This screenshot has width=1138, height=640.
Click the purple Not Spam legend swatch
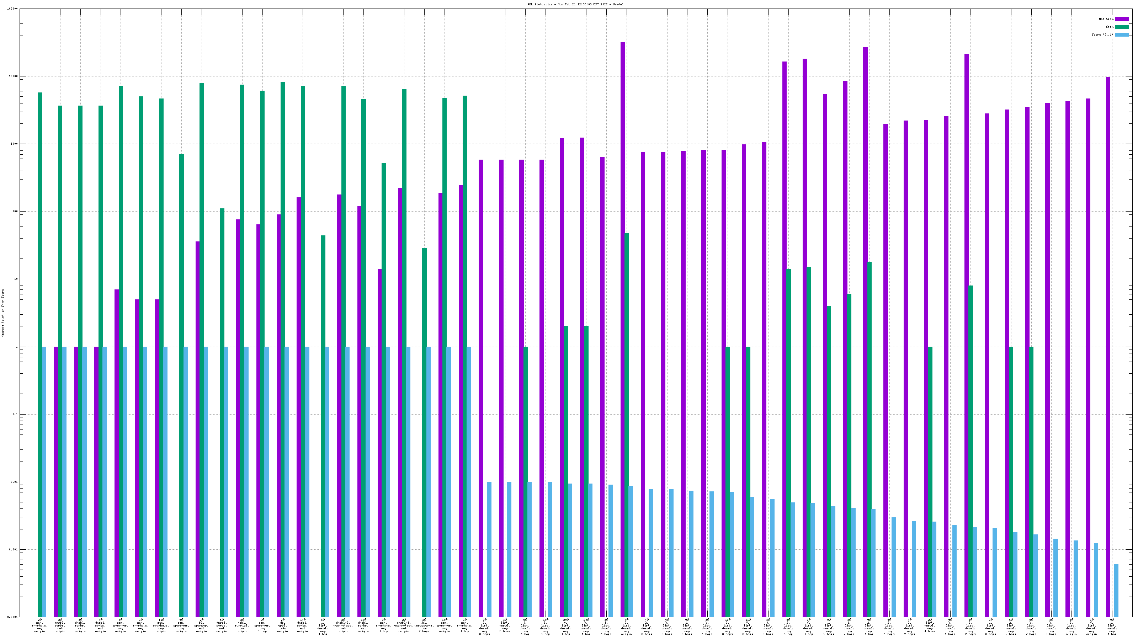pos(1122,19)
